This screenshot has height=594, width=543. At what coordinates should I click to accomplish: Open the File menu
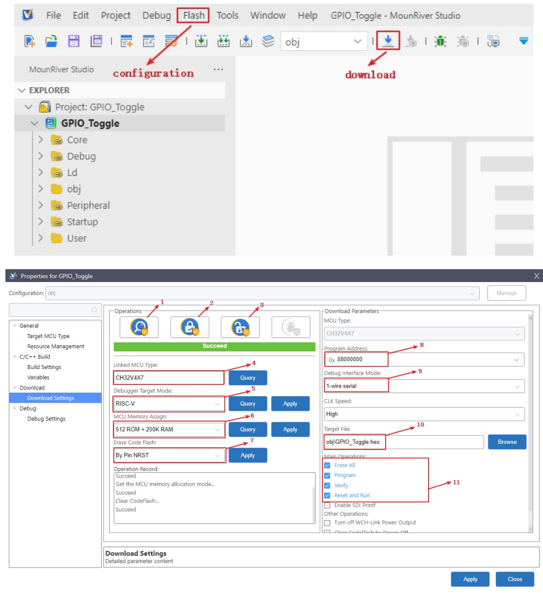coord(54,15)
